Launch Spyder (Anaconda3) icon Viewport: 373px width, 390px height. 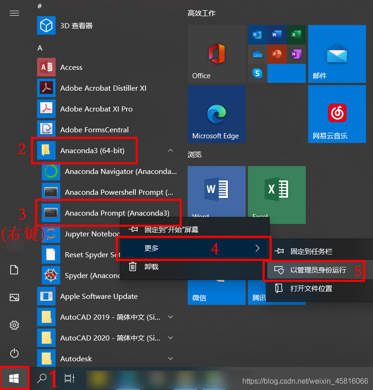pos(51,275)
